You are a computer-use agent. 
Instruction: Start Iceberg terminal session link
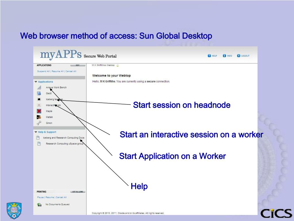click(x=54, y=99)
